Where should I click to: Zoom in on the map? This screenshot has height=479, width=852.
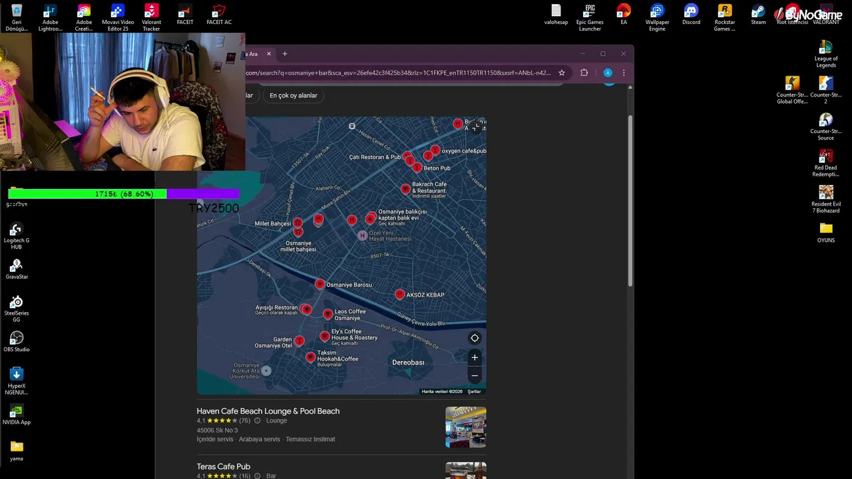pyautogui.click(x=475, y=357)
